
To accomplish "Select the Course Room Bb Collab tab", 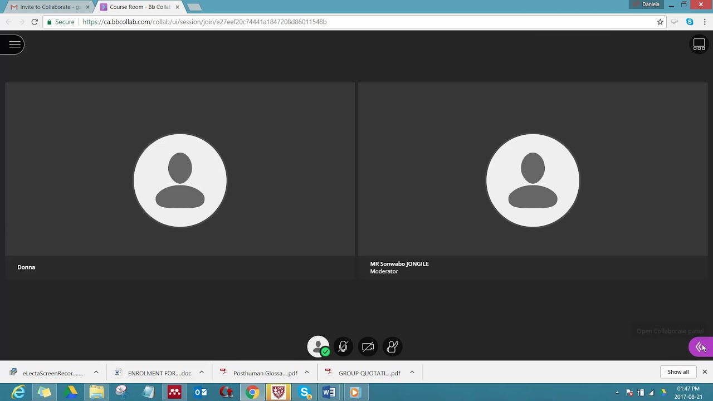I will 139,7.
